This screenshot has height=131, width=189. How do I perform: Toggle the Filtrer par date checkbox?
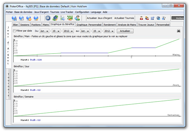(x=14, y=31)
